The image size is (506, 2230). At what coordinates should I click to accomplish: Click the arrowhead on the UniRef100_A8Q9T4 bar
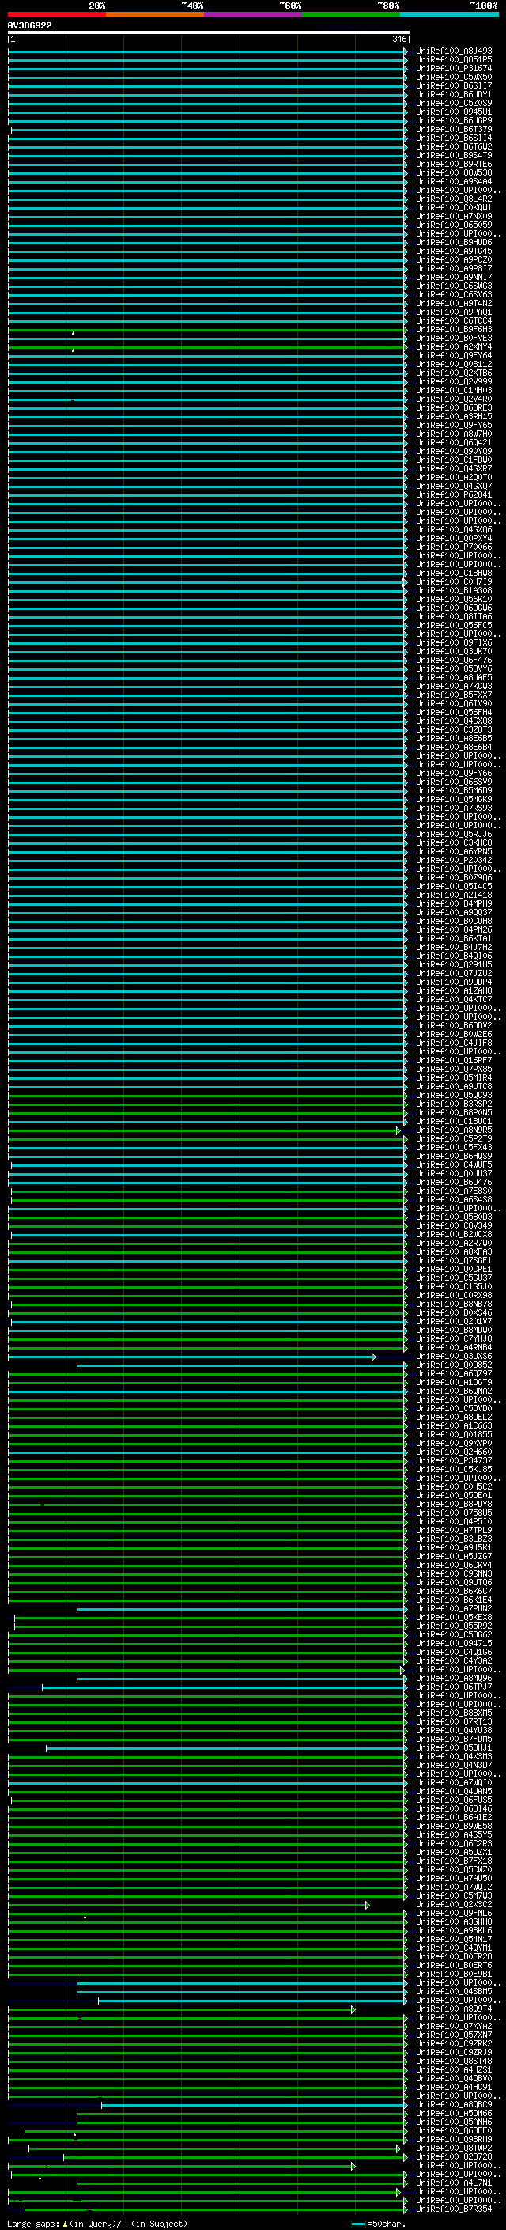click(x=353, y=2009)
